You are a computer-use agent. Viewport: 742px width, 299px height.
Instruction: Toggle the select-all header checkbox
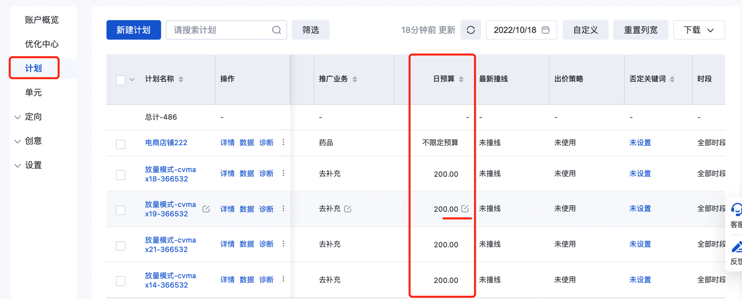(121, 80)
